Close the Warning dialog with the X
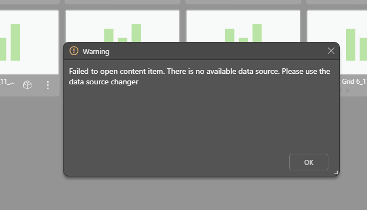 (x=331, y=51)
